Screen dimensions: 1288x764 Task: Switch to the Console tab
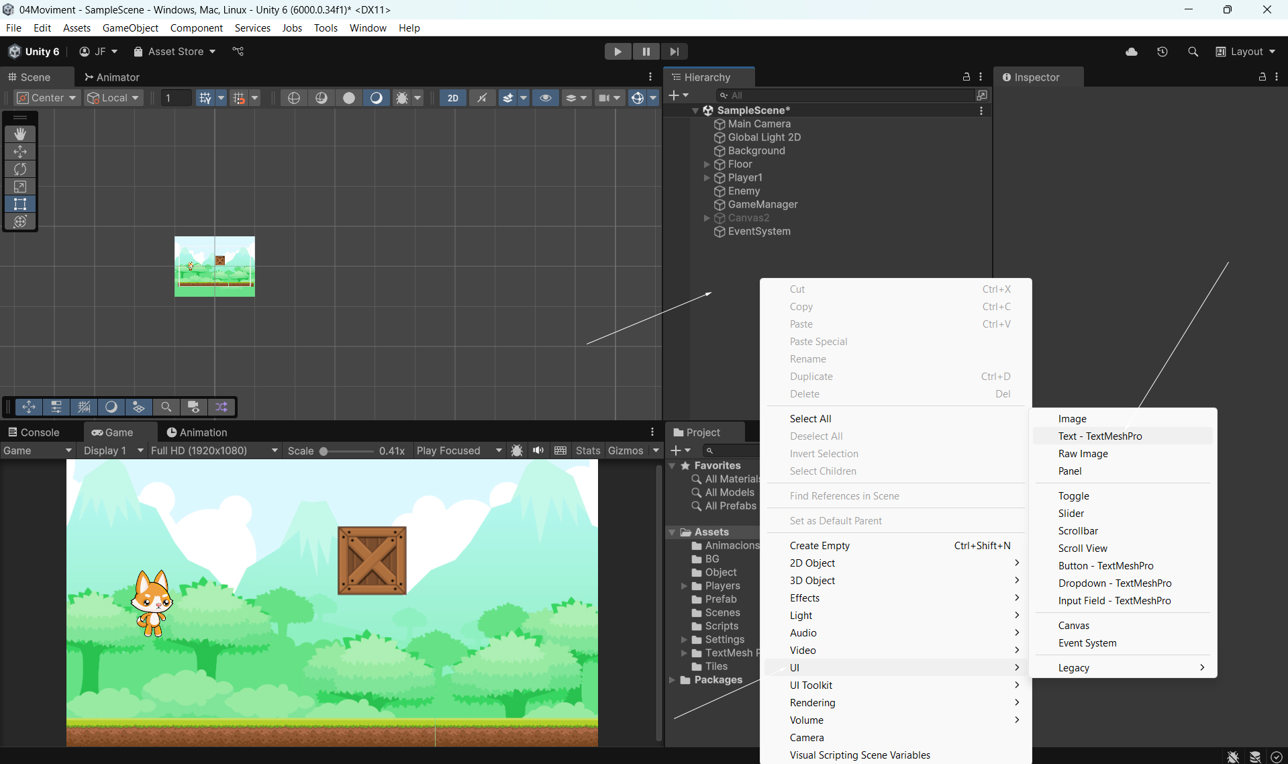click(x=34, y=432)
